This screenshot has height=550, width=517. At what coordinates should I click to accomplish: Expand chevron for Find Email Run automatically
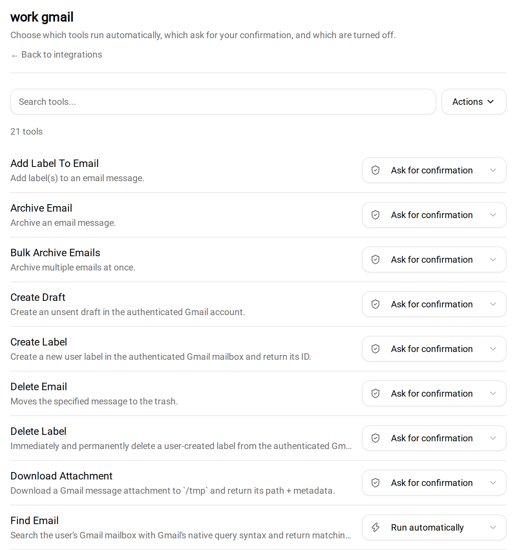[x=493, y=527]
